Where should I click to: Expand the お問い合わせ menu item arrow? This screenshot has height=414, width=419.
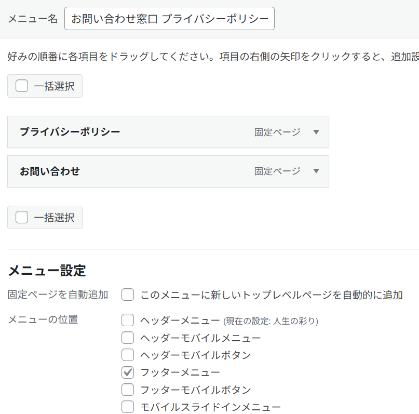pos(316,171)
